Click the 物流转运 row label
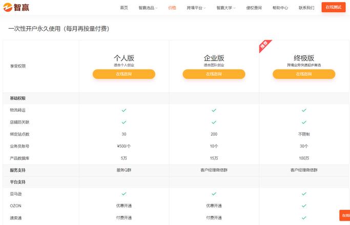 point(17,110)
